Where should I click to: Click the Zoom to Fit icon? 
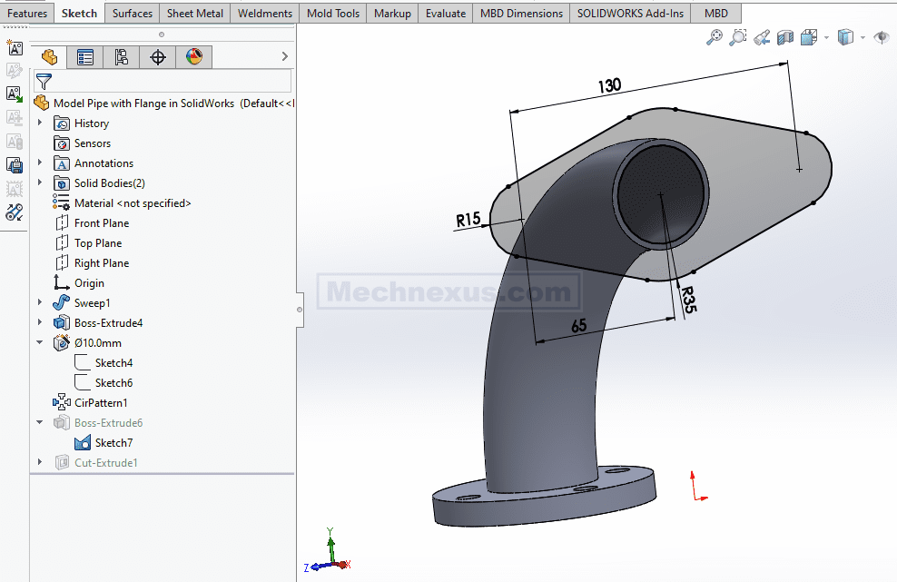pos(715,37)
